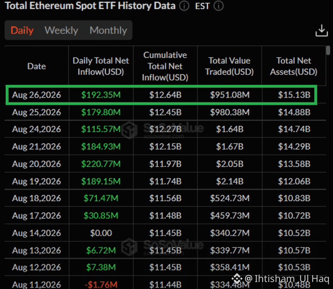Click the $1.64B traded value
333x289 pixels.
point(230,129)
